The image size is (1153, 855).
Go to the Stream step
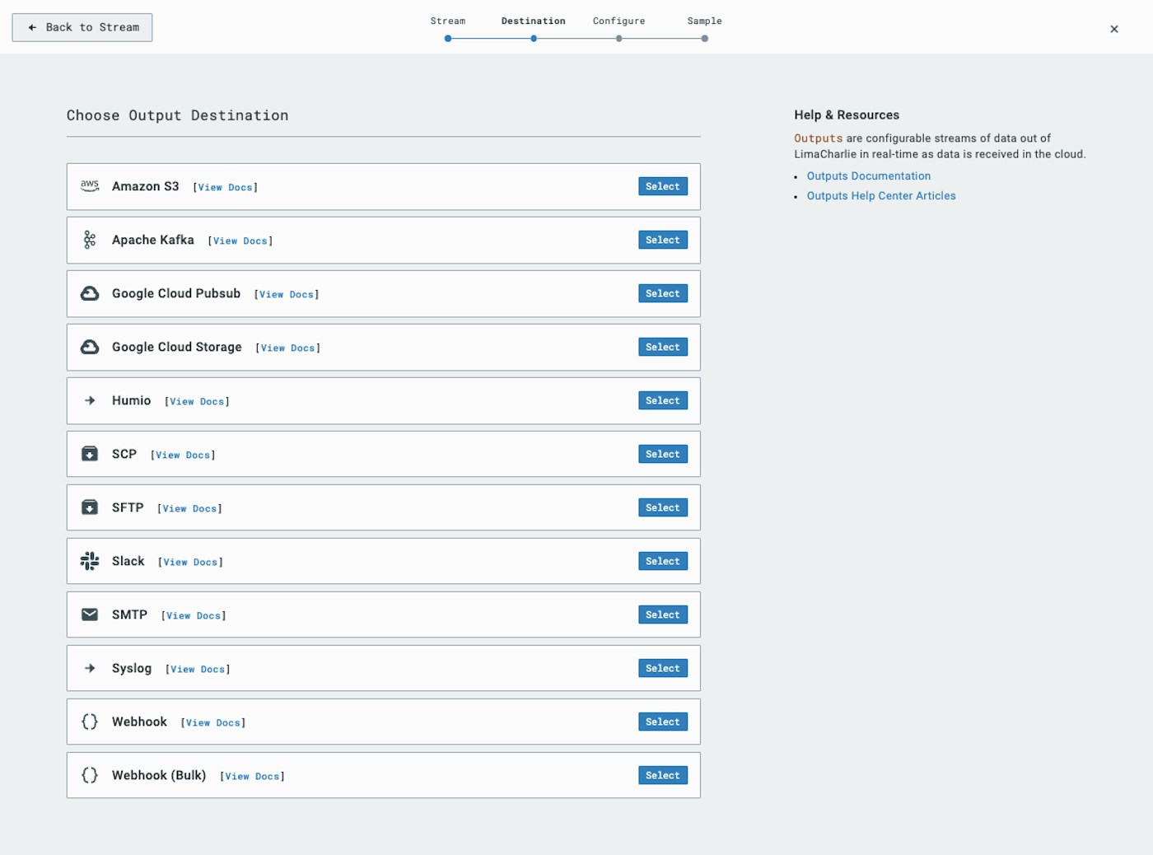click(x=448, y=21)
